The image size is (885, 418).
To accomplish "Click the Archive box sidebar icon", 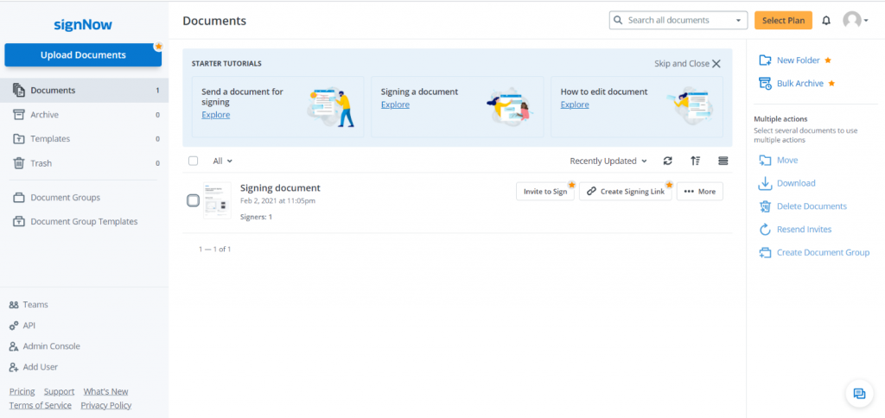I will click(x=19, y=115).
